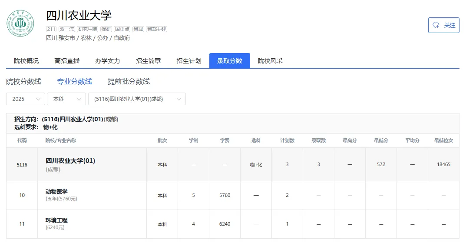Image resolution: width=466 pixels, height=243 pixels.
Task: Click the 研究生院 tag
Action: tap(88, 29)
